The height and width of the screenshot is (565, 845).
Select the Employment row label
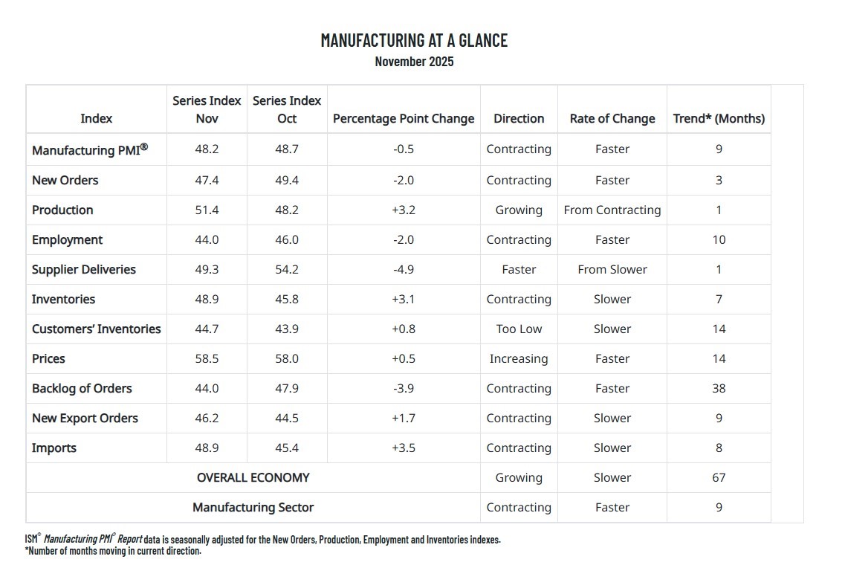point(67,239)
